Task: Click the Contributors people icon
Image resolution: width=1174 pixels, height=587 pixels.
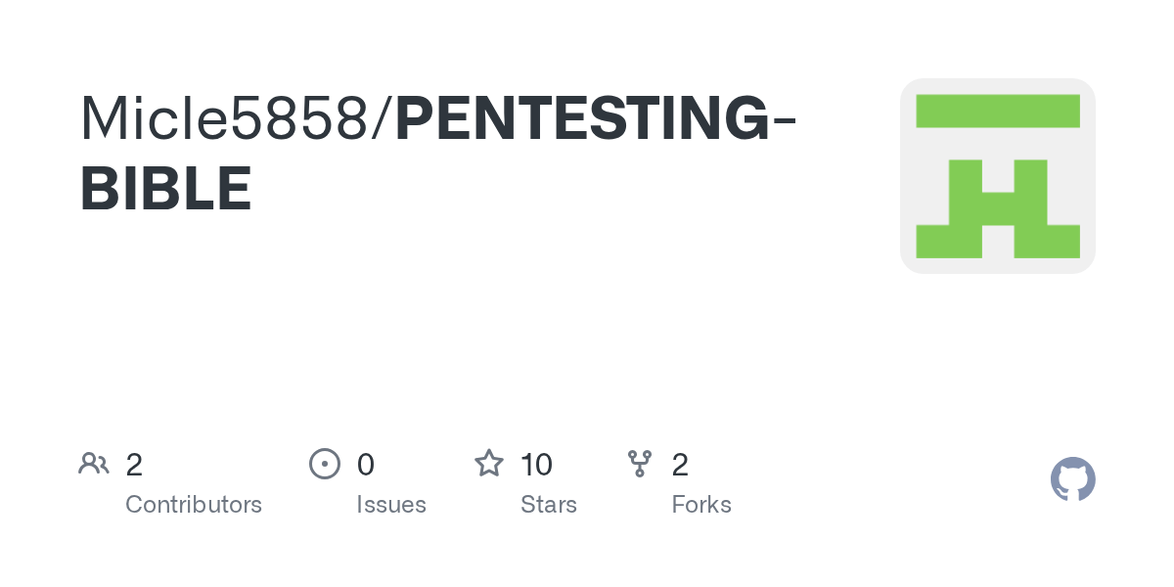Action: 94,464
